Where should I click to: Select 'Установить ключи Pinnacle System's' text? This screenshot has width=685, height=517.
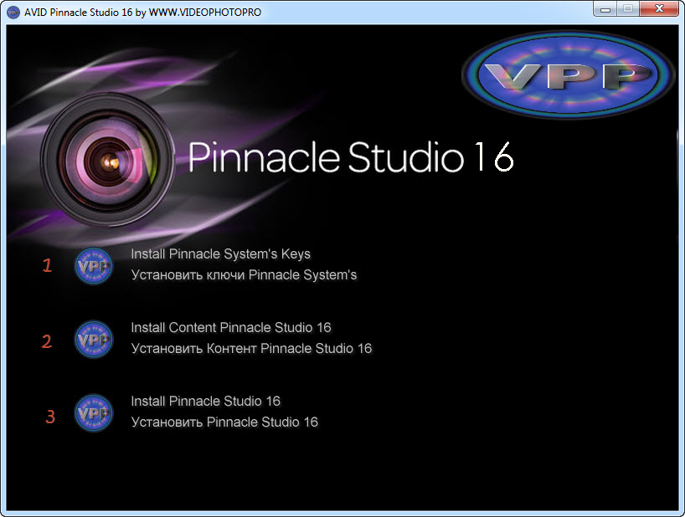[244, 275]
